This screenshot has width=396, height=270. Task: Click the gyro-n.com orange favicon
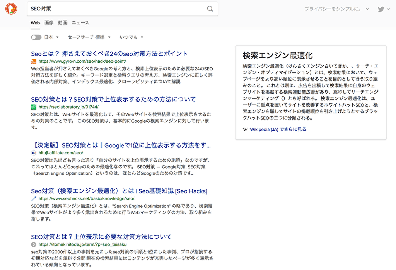click(34, 61)
